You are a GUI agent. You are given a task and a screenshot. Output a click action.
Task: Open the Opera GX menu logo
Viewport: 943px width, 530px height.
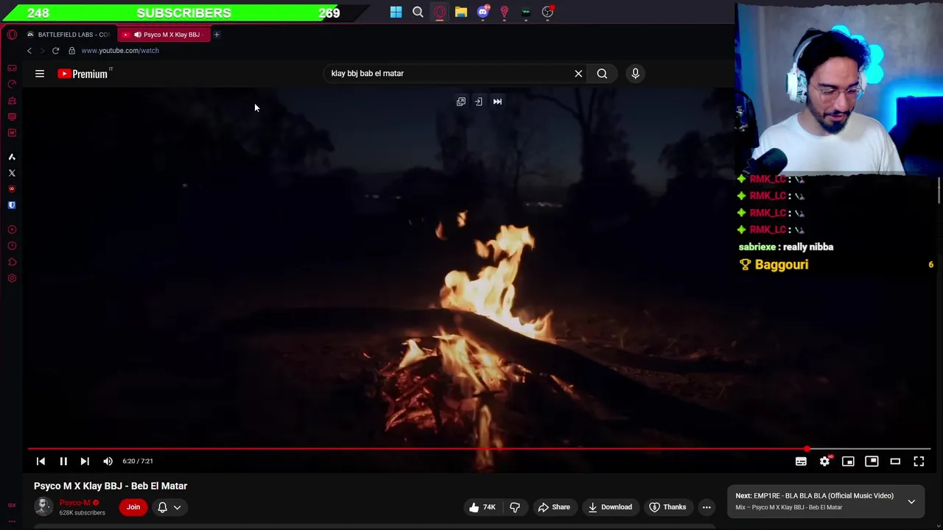coord(12,35)
